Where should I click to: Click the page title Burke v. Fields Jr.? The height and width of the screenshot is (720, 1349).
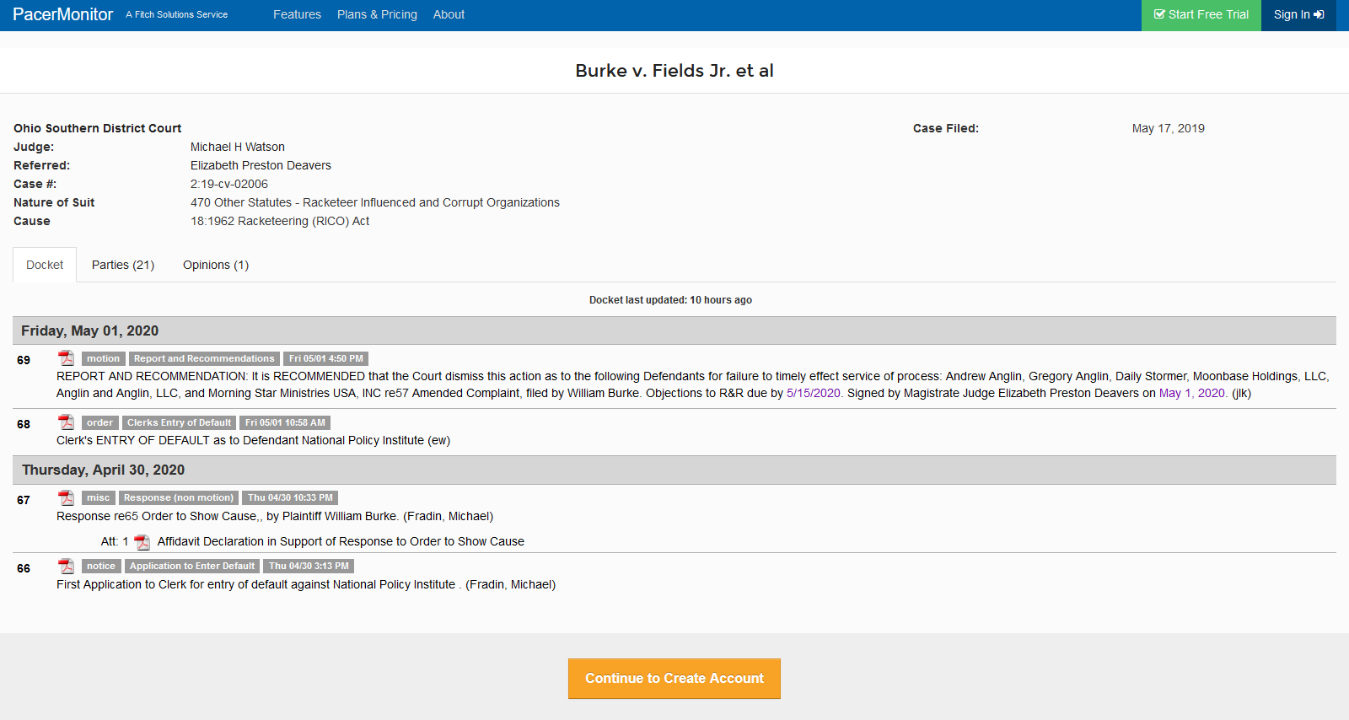(x=674, y=71)
